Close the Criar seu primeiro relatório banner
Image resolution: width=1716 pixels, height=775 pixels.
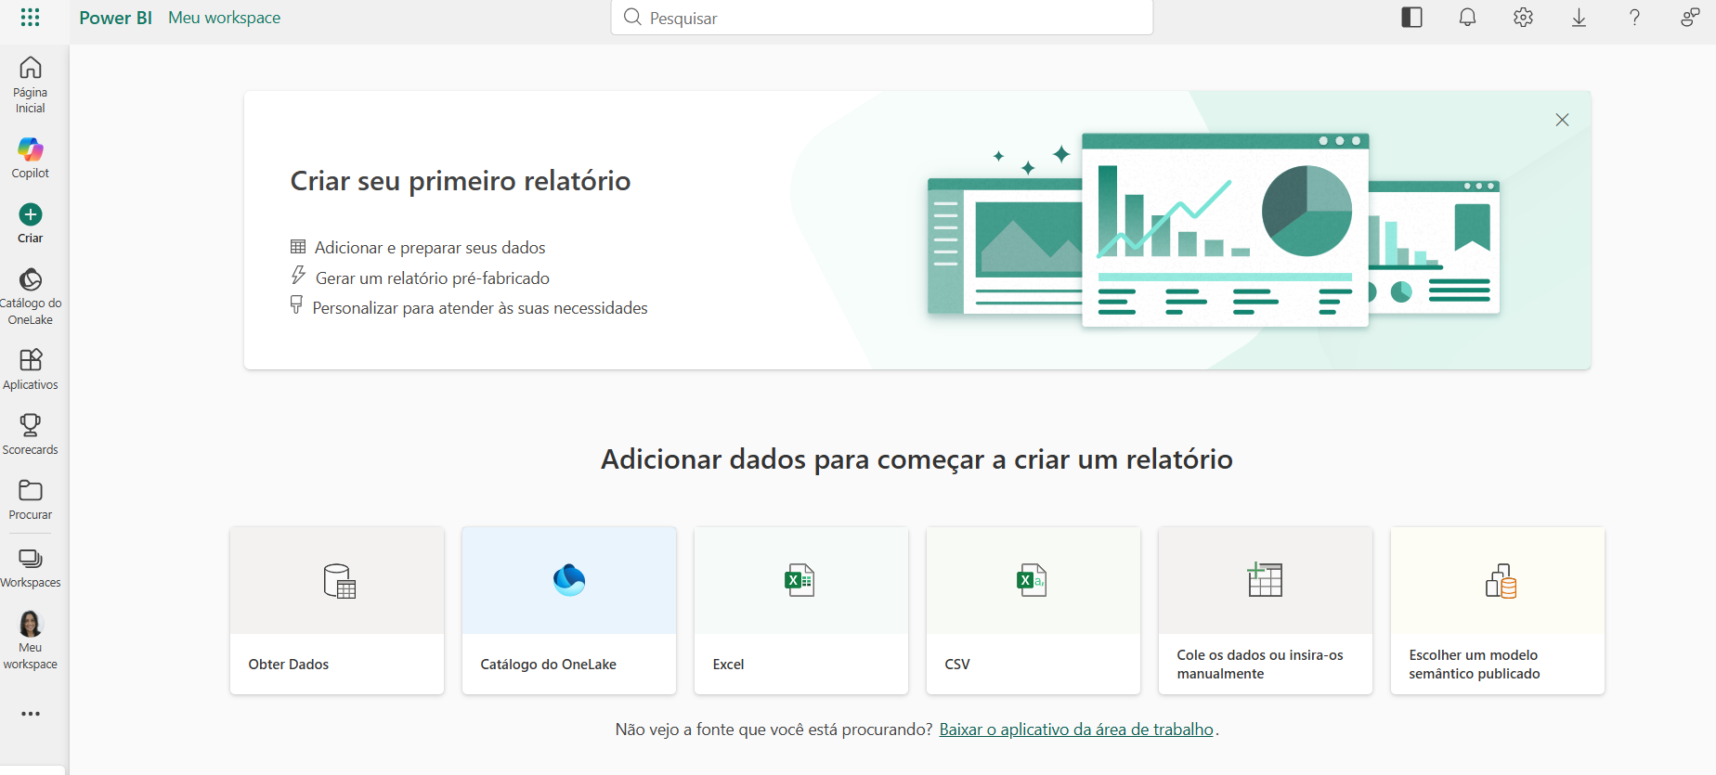click(x=1562, y=120)
